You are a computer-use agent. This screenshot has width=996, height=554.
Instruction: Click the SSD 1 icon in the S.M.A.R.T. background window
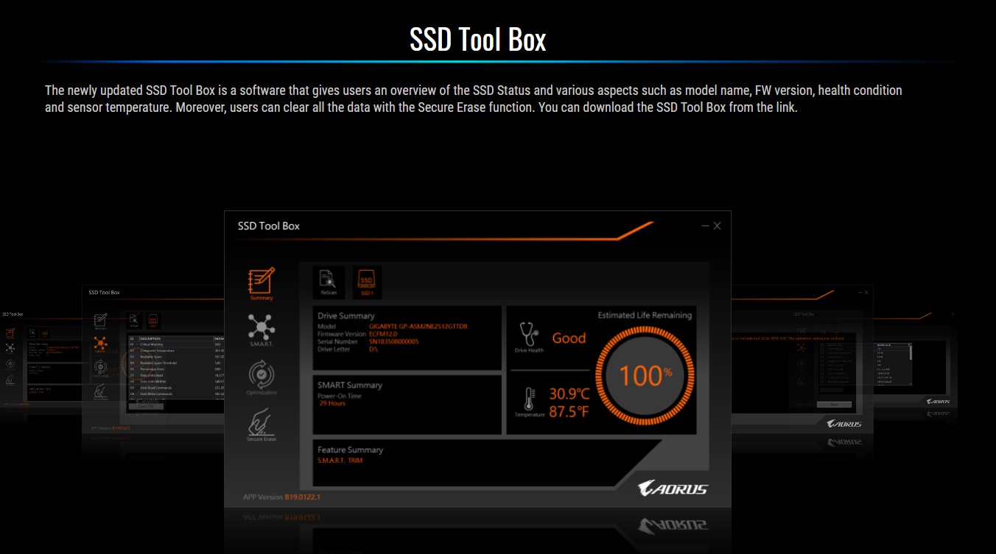point(153,321)
